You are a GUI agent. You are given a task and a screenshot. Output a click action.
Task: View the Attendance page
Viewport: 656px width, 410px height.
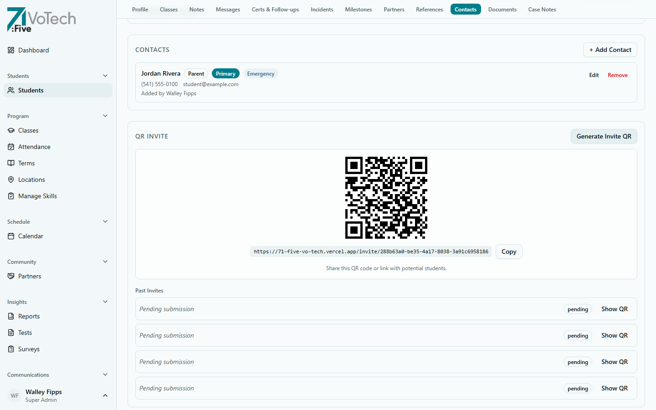coord(34,147)
